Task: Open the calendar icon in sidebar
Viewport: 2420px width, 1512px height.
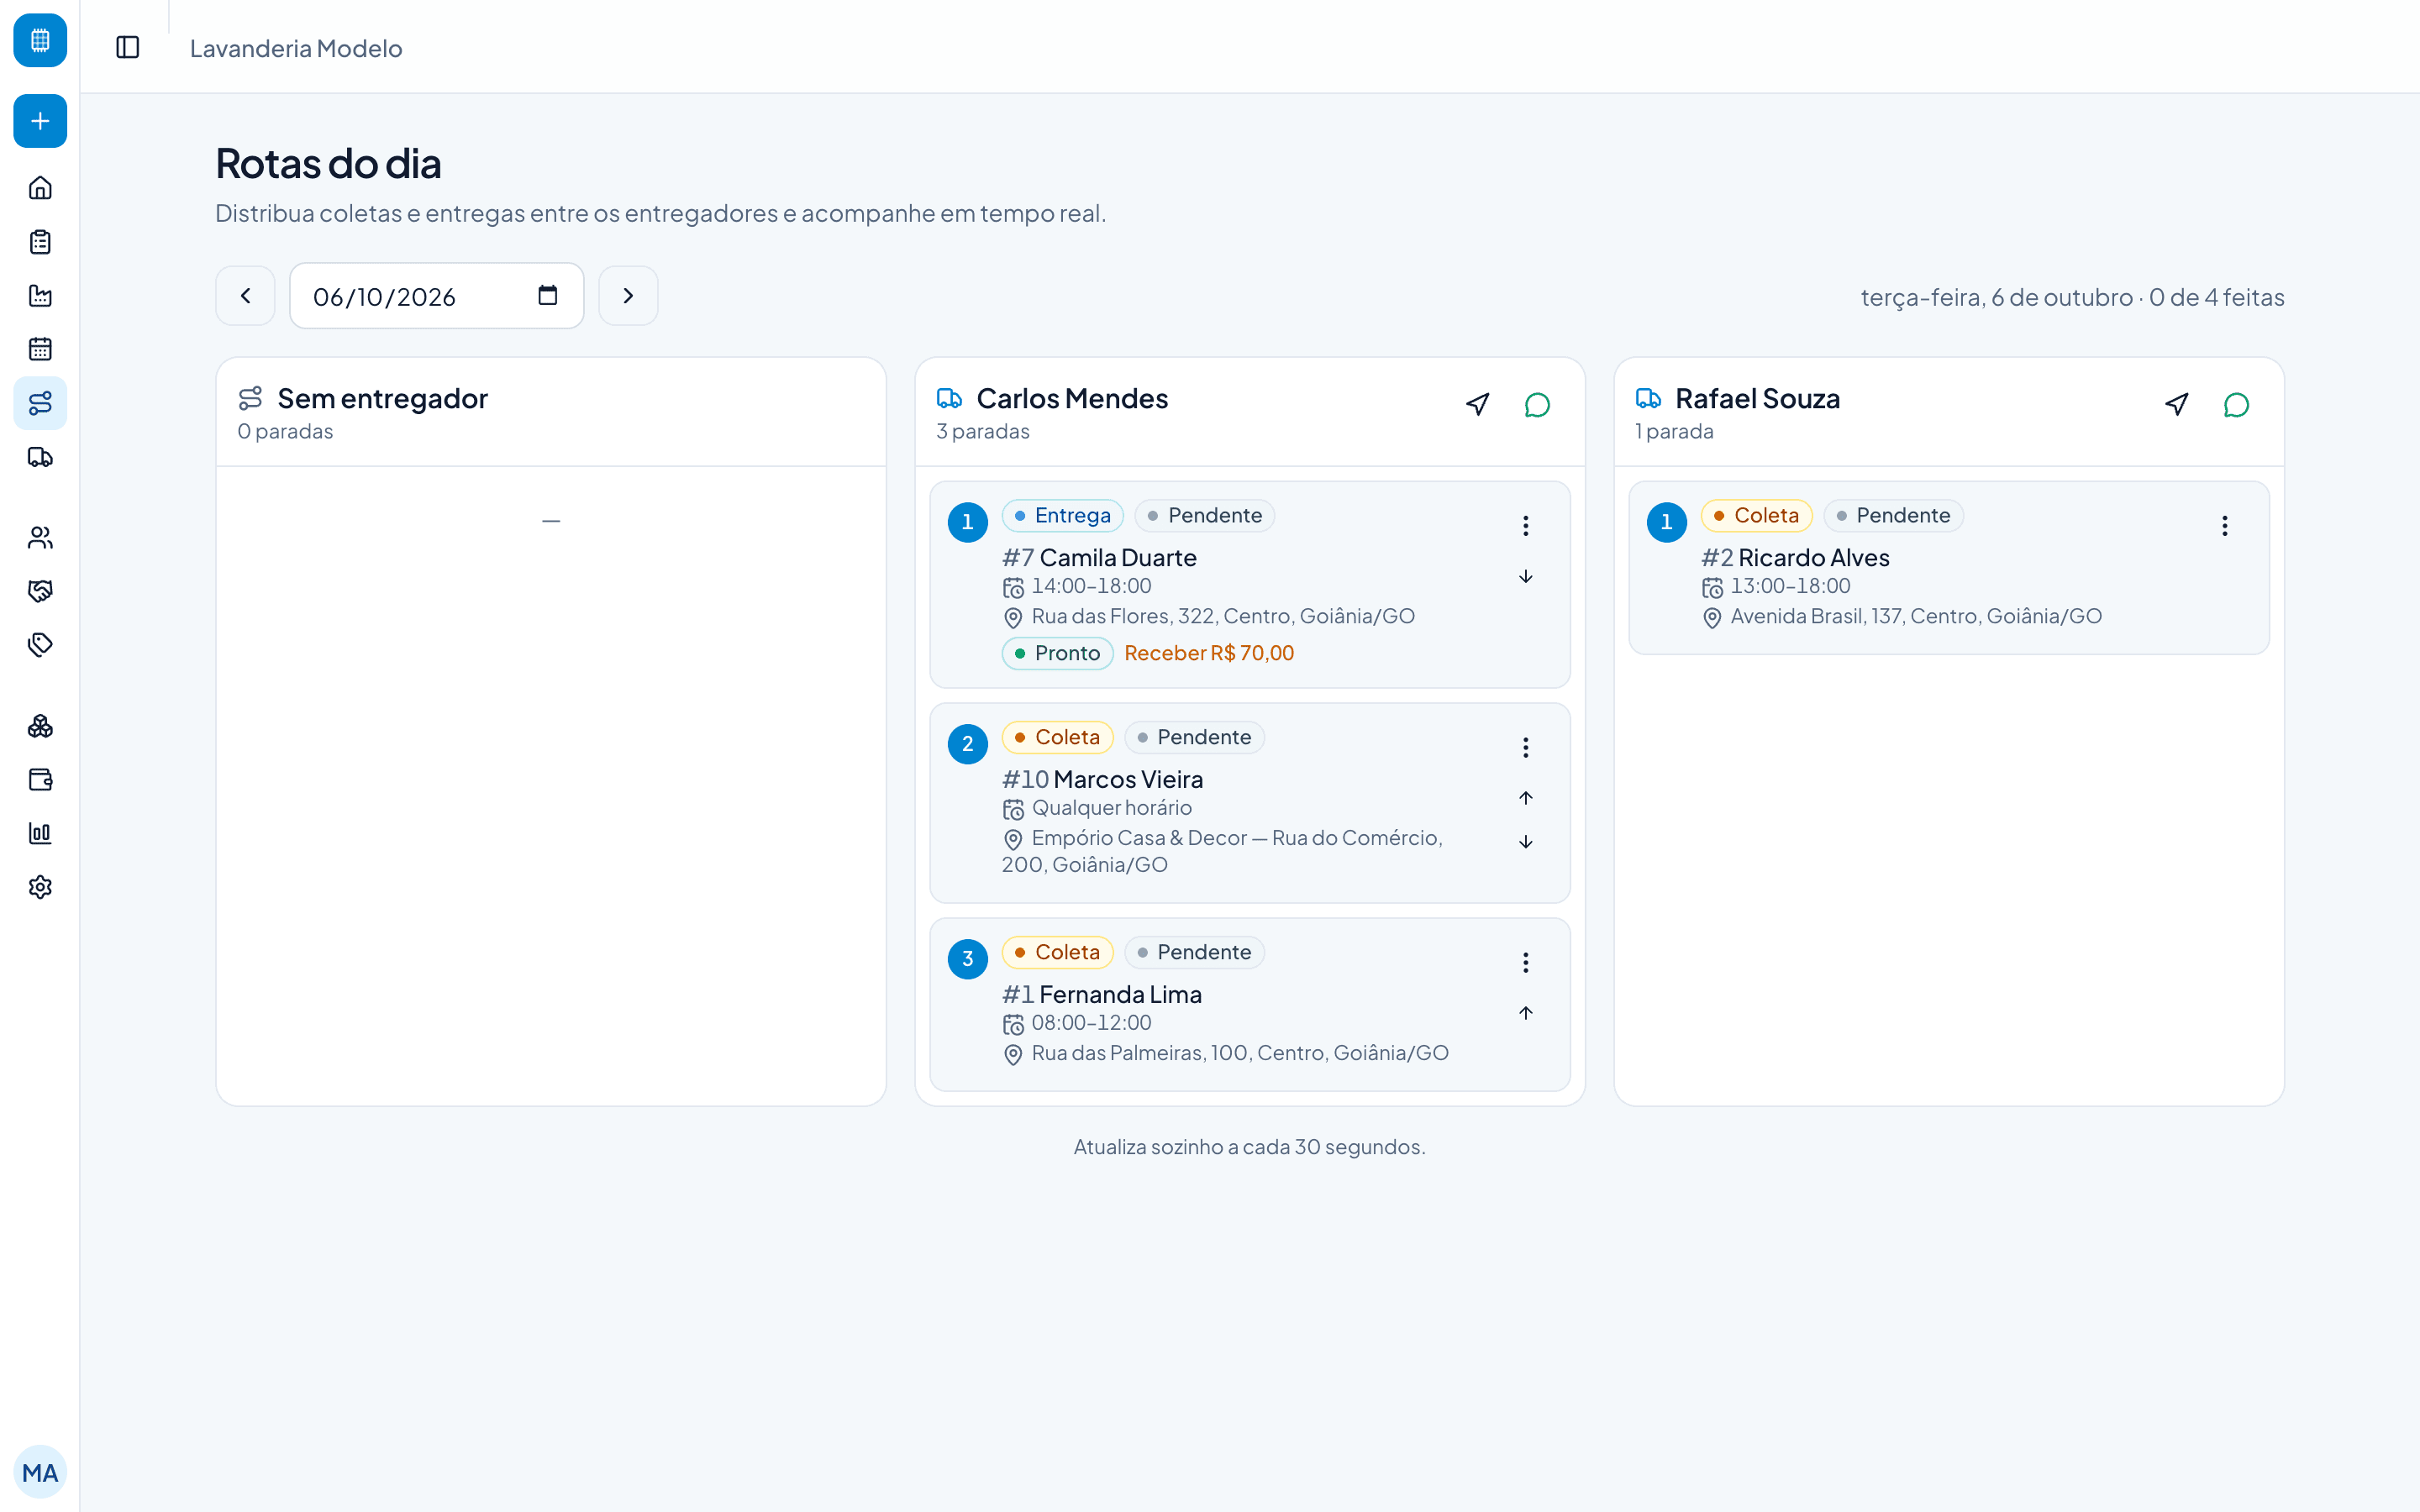Action: click(x=40, y=349)
